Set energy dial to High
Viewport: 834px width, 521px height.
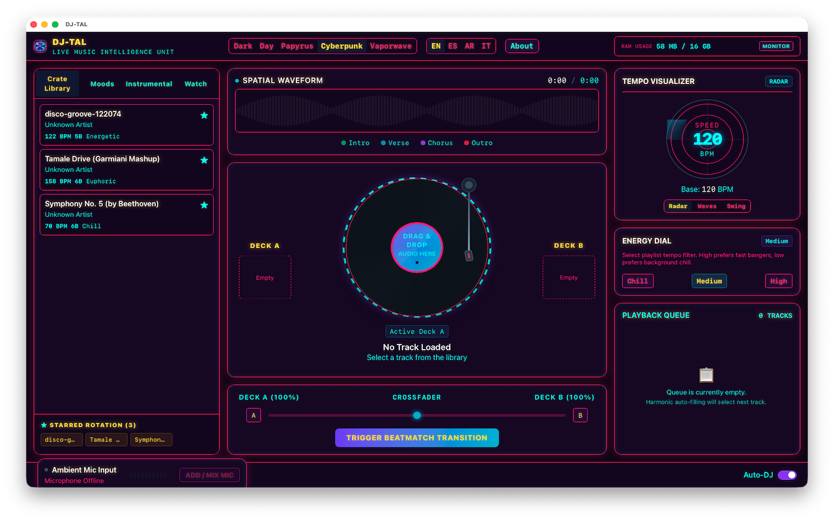tap(779, 281)
